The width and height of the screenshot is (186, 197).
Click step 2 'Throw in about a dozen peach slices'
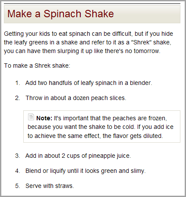pos(76,98)
